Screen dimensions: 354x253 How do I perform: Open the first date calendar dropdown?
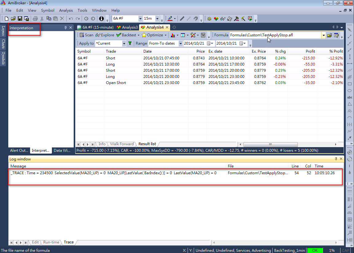point(210,43)
